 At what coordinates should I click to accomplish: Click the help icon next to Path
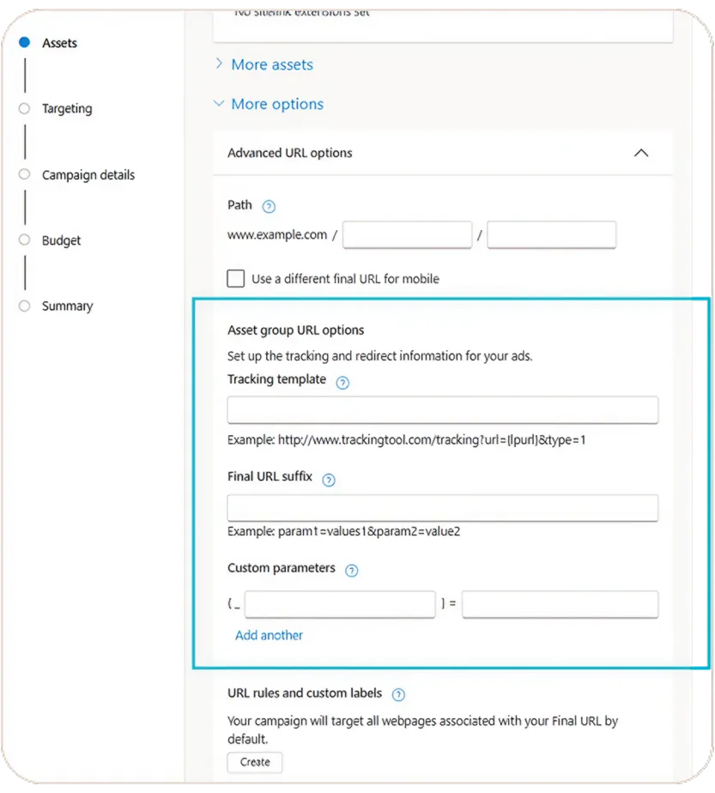pos(269,206)
